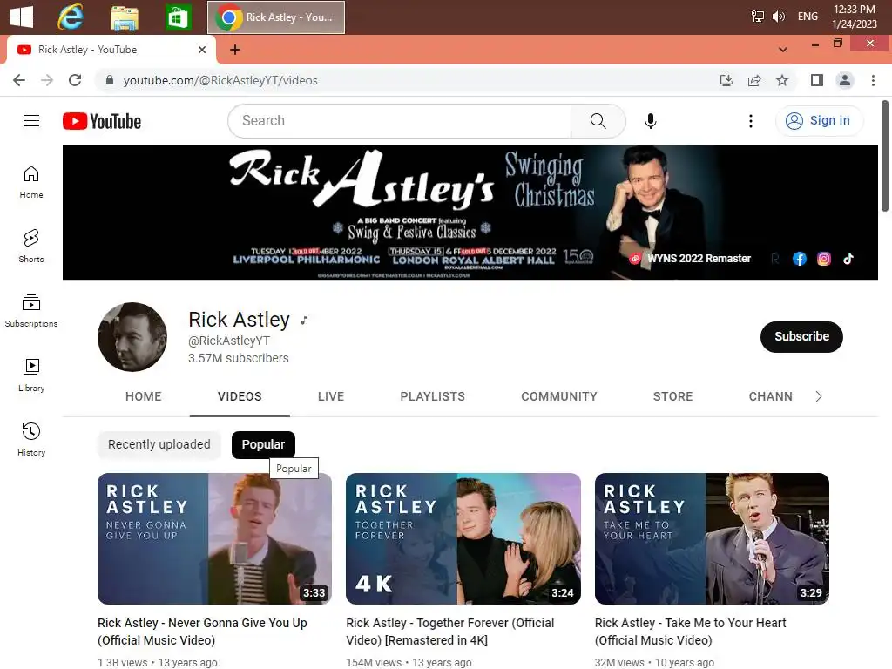Click title 'Rick Astley - Together Forever'
Image resolution: width=892 pixels, height=669 pixels.
tap(450, 632)
